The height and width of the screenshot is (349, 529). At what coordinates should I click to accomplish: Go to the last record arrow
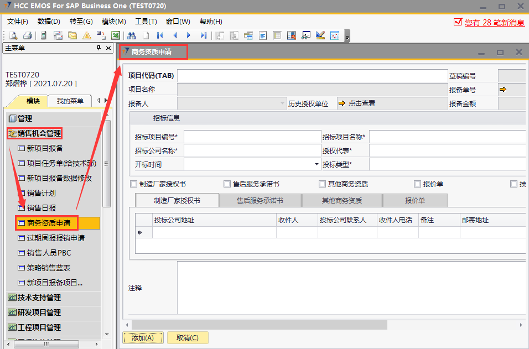204,35
